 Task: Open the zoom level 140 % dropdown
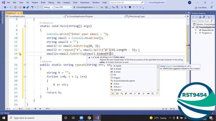10,109
